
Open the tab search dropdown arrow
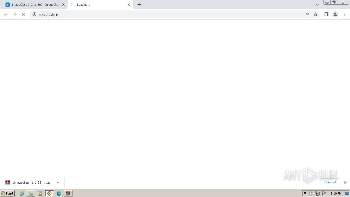[317, 5]
